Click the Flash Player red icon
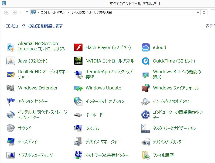215x163 pixels. (x=78, y=47)
